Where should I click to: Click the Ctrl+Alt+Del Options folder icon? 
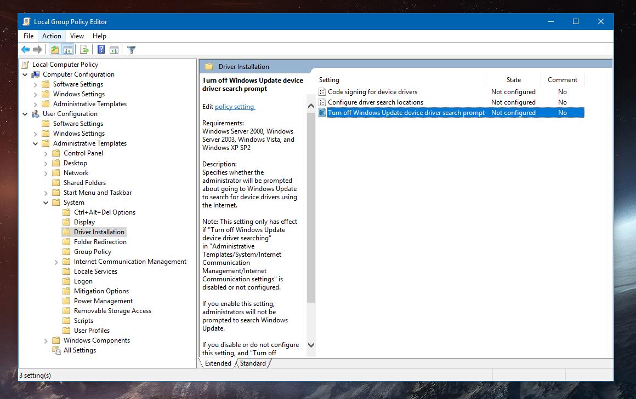tap(66, 212)
